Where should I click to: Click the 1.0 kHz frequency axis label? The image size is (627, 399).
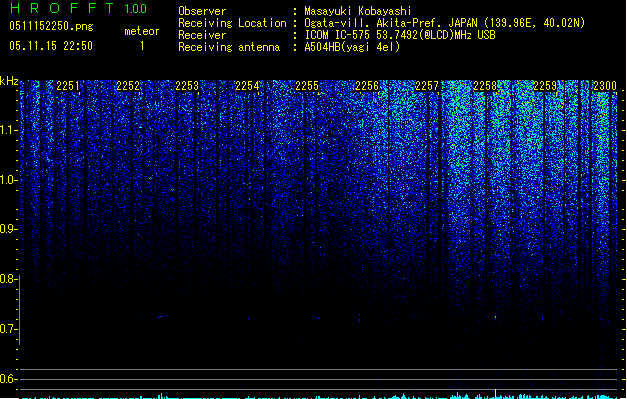pos(8,180)
